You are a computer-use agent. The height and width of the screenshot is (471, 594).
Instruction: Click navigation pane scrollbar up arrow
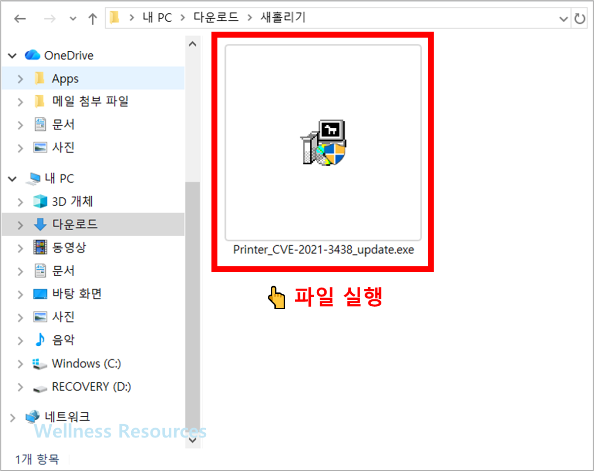click(192, 44)
